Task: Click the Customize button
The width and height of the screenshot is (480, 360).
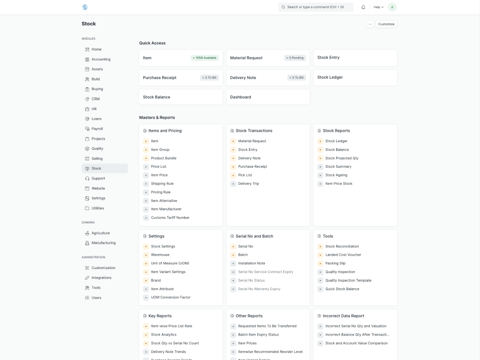Action: click(386, 24)
